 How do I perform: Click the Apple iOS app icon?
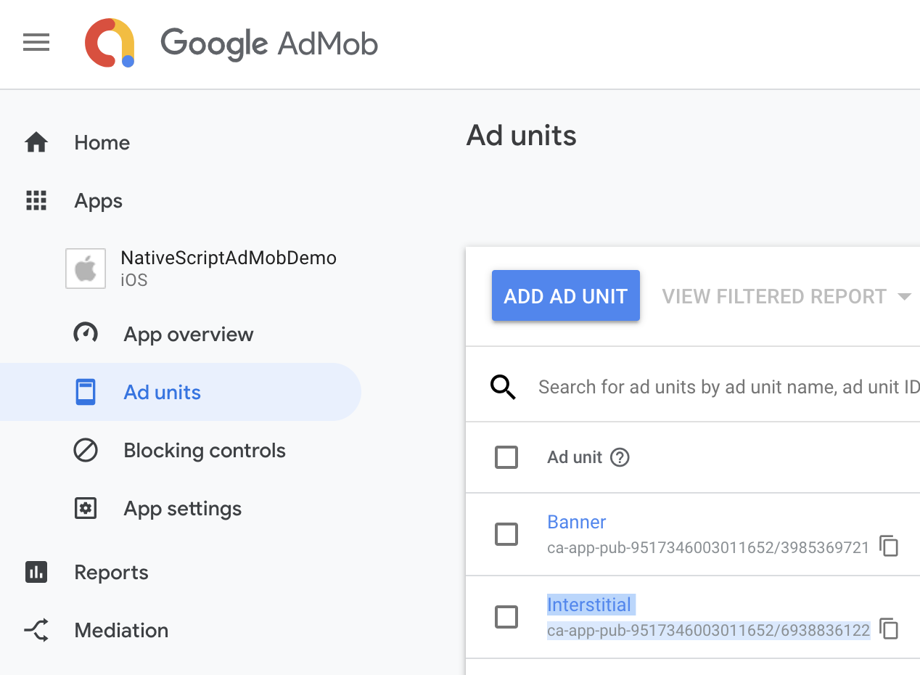(86, 269)
